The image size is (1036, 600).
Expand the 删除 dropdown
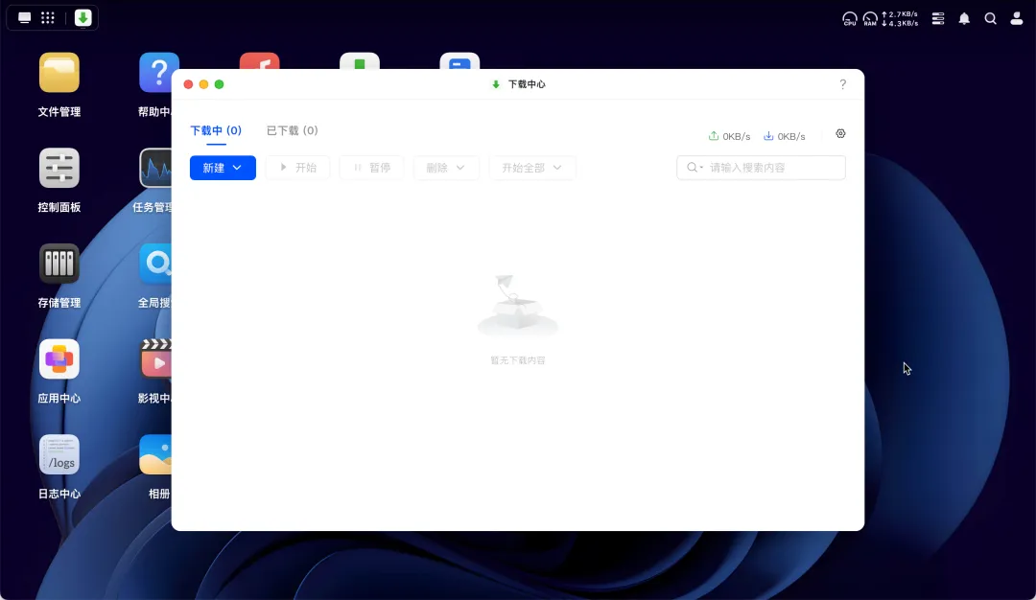pos(446,168)
